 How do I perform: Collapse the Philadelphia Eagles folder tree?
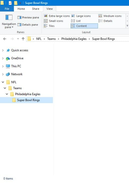7,94
